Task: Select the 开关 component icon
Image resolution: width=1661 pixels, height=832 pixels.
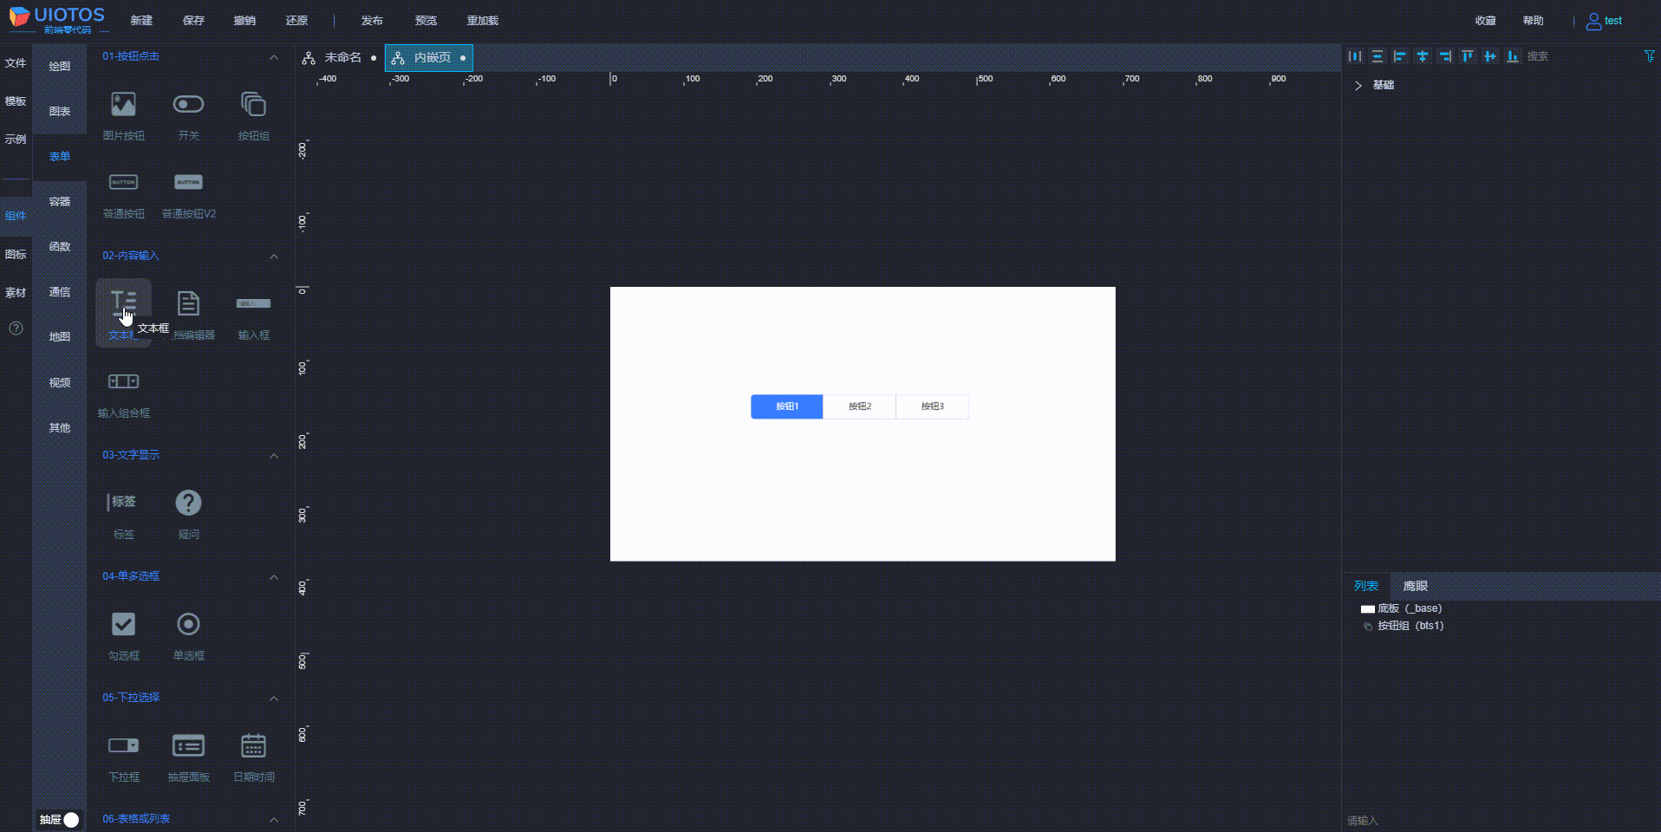Action: pos(188,104)
